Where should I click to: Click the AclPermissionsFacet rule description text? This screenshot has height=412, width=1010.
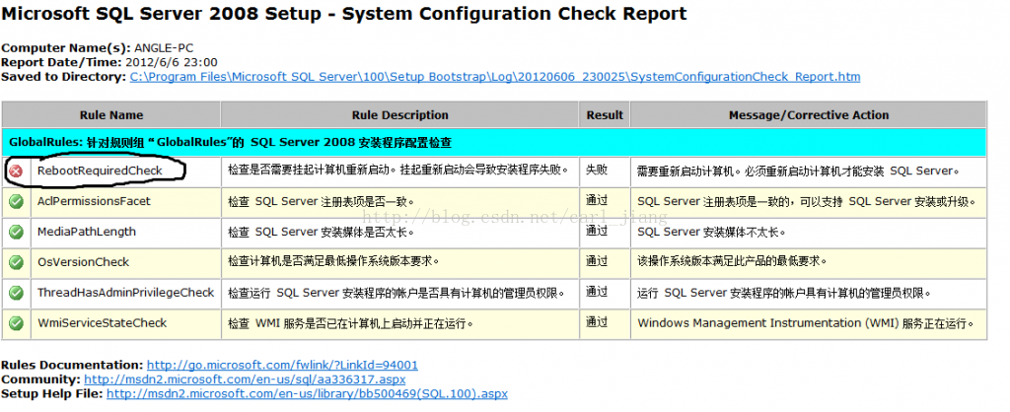(x=322, y=201)
